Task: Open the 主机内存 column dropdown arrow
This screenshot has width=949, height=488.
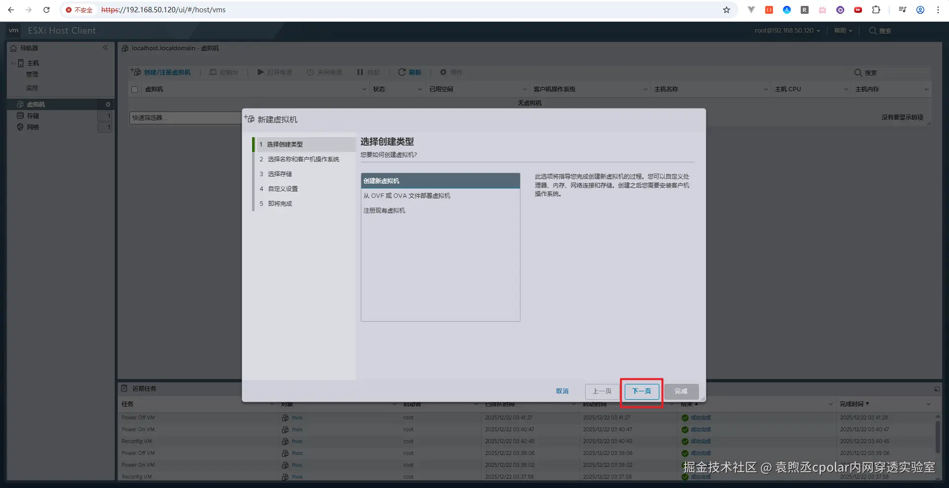Action: click(x=927, y=89)
